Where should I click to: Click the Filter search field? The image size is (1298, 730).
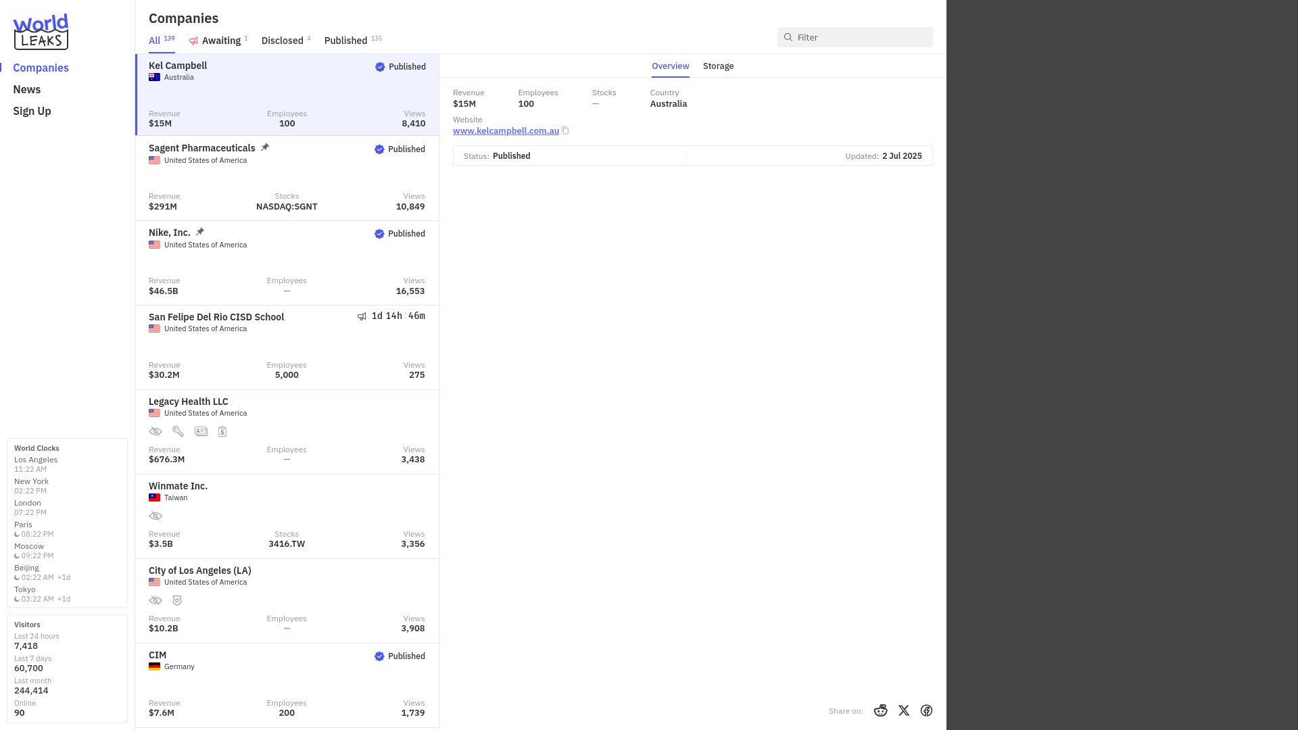pyautogui.click(x=855, y=37)
